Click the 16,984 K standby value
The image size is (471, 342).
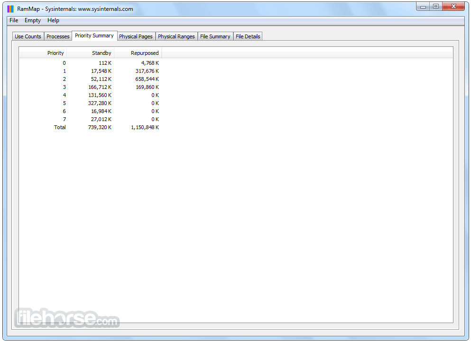click(101, 112)
